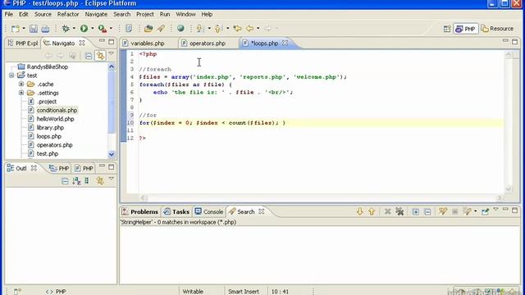The height and width of the screenshot is (295, 525).
Task: Show next search match arrow
Action: (359, 211)
